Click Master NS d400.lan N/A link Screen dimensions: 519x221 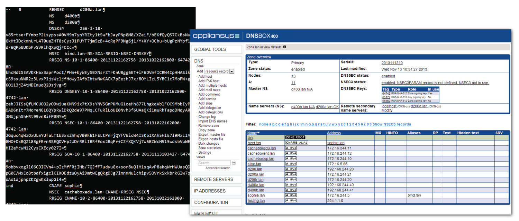[302, 89]
